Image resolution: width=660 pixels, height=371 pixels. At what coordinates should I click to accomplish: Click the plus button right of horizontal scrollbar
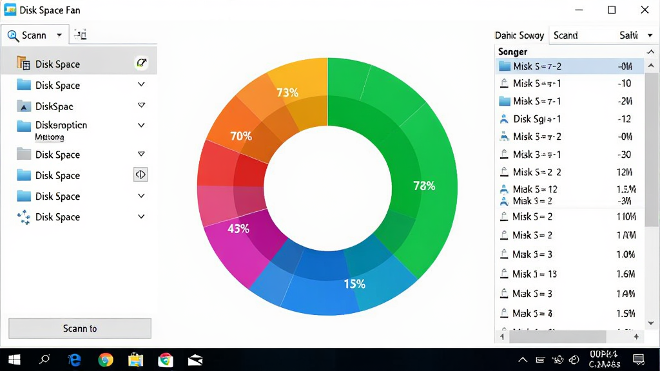click(x=636, y=336)
